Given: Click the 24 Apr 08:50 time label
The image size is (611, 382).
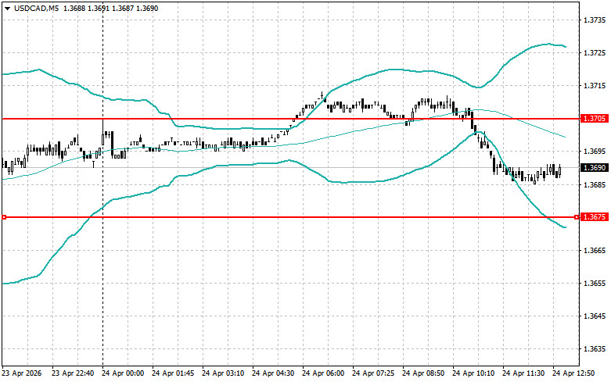Looking at the screenshot, I should pyautogui.click(x=423, y=373).
